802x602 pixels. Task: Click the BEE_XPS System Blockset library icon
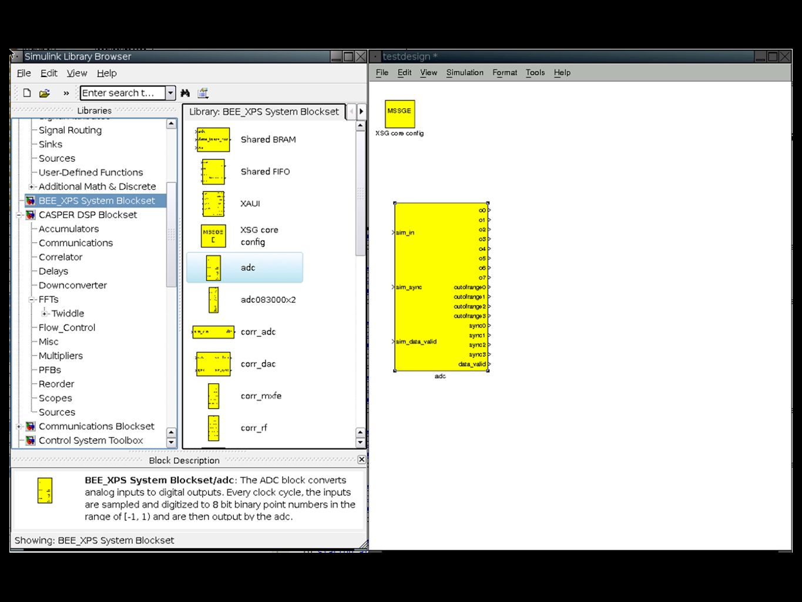[x=31, y=200]
